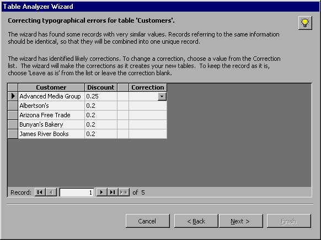Select the Arizona Free Trade row selector
The height and width of the screenshot is (240, 321).
click(13, 115)
